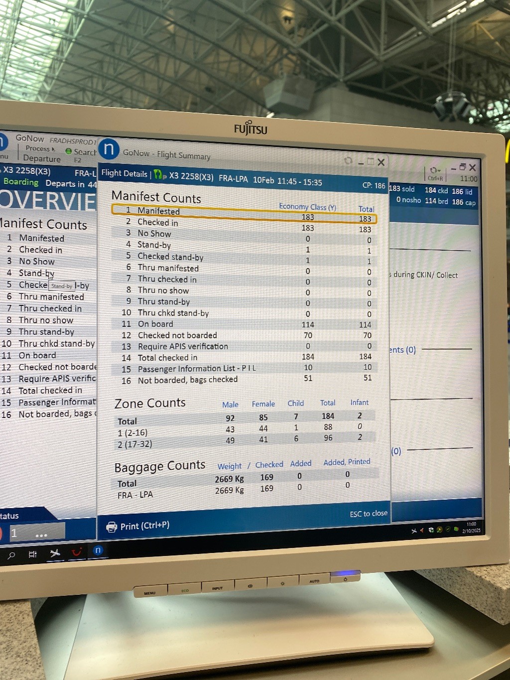
Task: Select the highlighted Manifested row
Action: [x=244, y=214]
